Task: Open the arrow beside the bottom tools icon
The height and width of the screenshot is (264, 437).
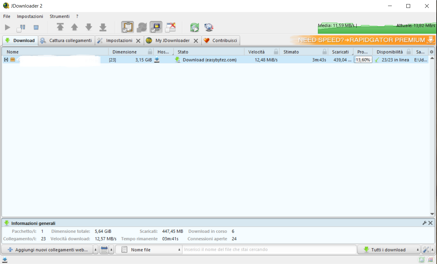Action: point(433,250)
